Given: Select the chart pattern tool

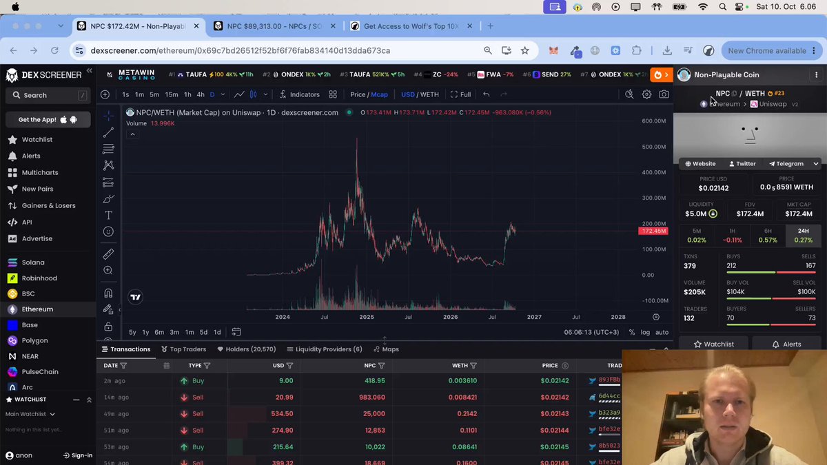Looking at the screenshot, I should pos(108,165).
